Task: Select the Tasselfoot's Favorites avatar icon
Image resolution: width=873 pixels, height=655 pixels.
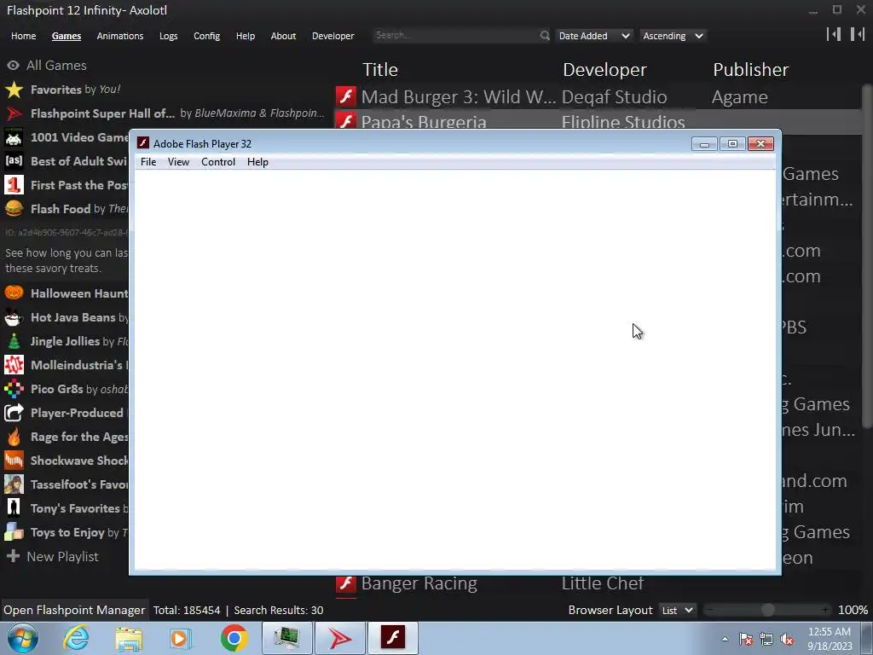Action: (x=14, y=484)
